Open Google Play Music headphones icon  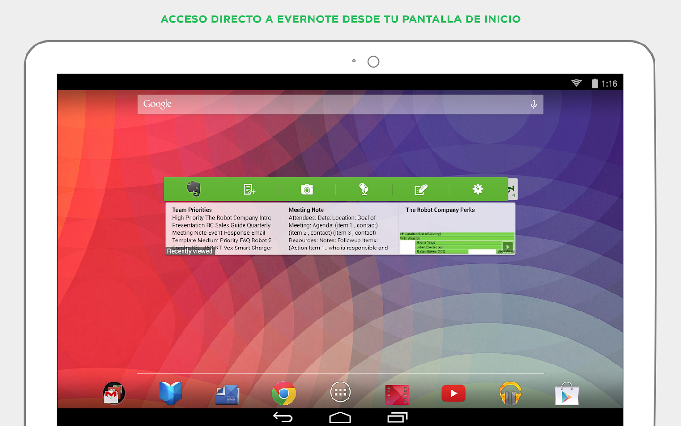(510, 393)
